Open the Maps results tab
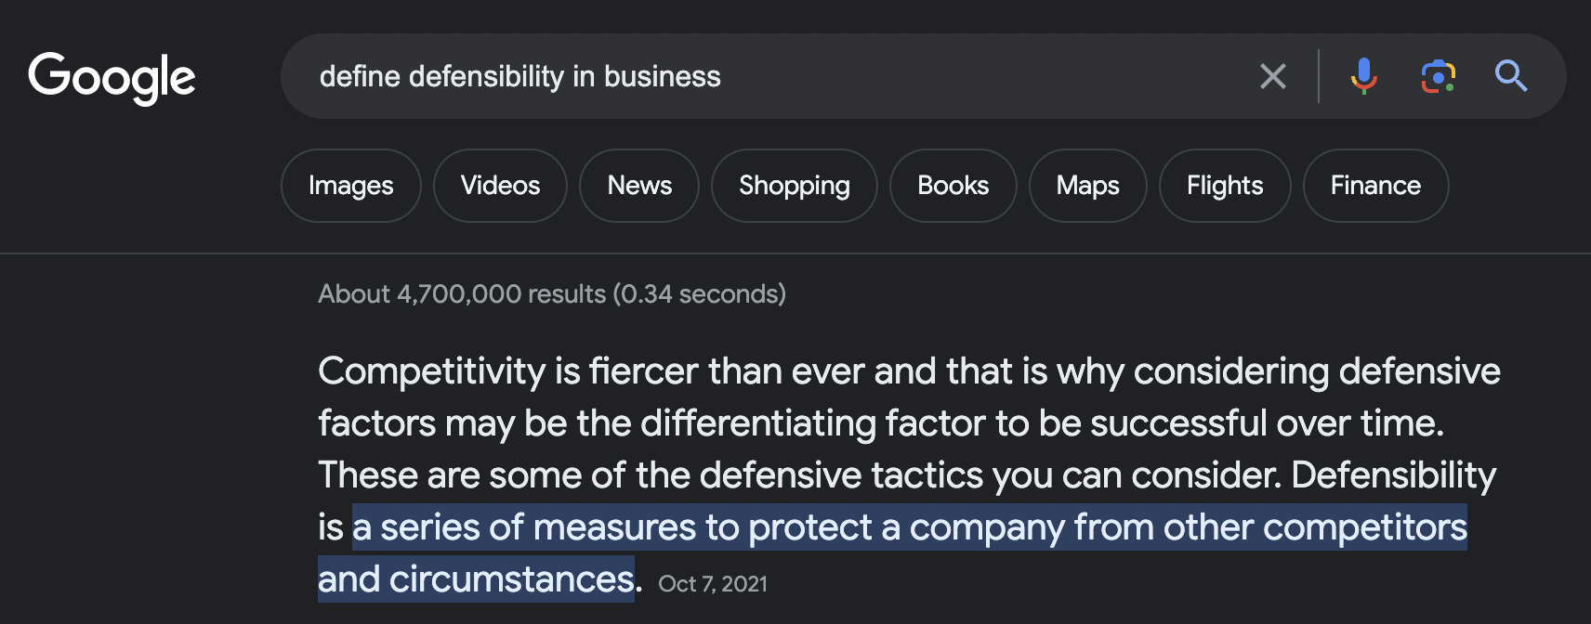The width and height of the screenshot is (1591, 624). (x=1088, y=186)
